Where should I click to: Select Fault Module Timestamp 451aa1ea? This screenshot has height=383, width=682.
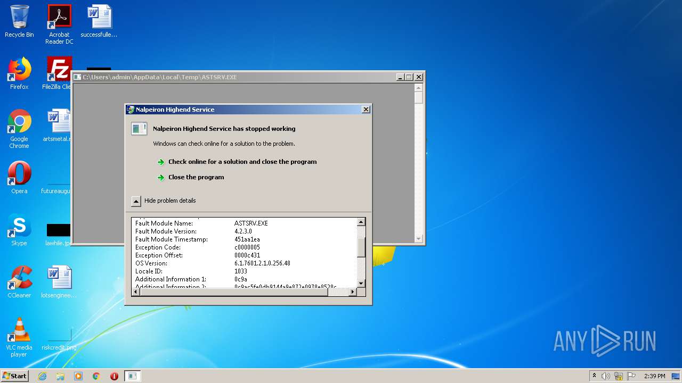click(x=247, y=239)
